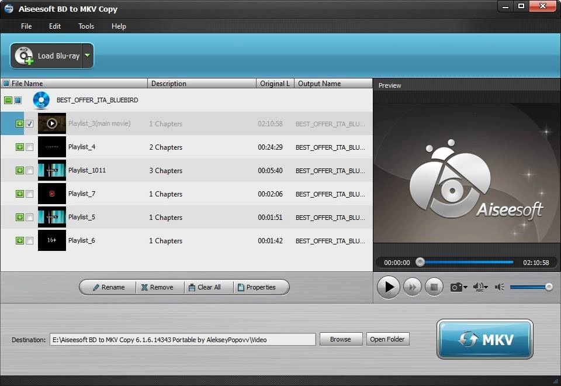Open the Properties button
This screenshot has width=561, height=386.
[257, 287]
